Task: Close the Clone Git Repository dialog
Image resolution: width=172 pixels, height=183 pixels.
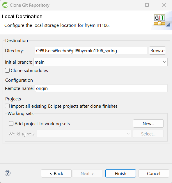Action: click(x=164, y=5)
